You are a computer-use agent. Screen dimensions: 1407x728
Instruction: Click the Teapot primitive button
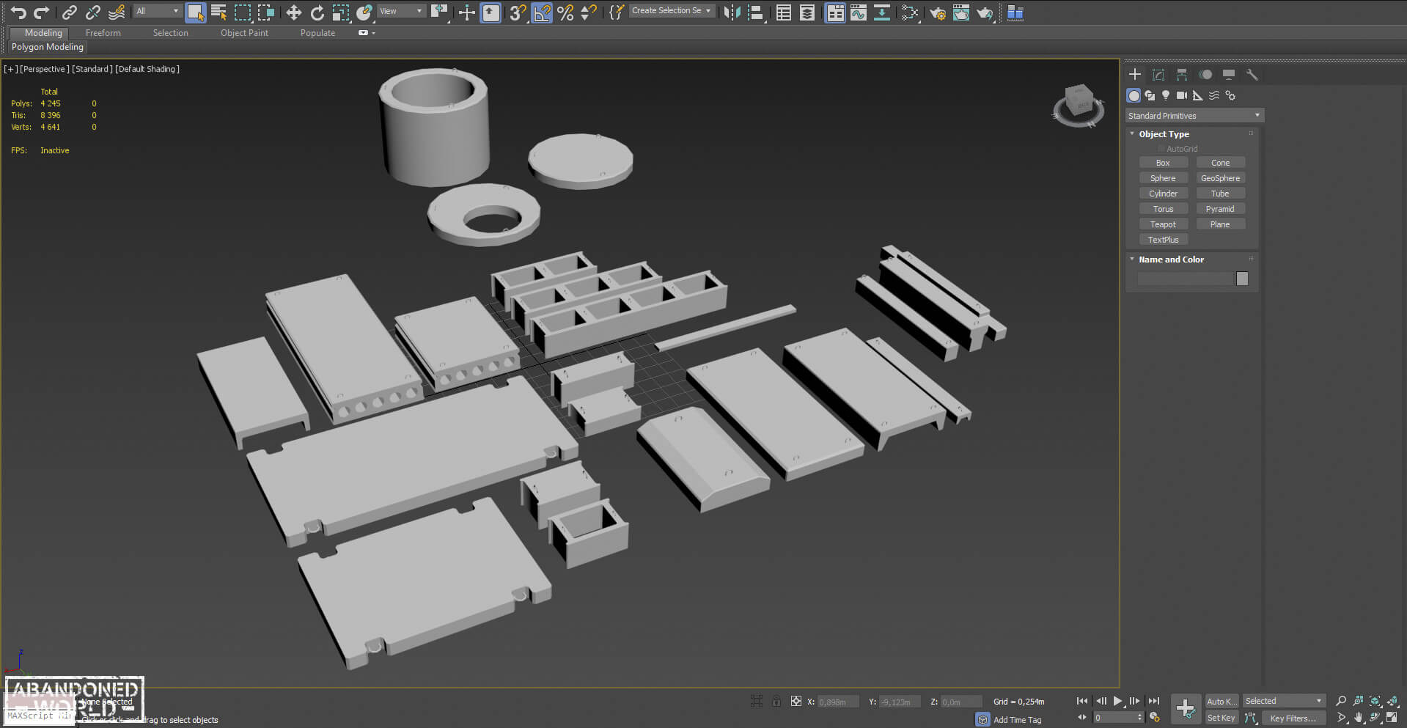tap(1163, 224)
